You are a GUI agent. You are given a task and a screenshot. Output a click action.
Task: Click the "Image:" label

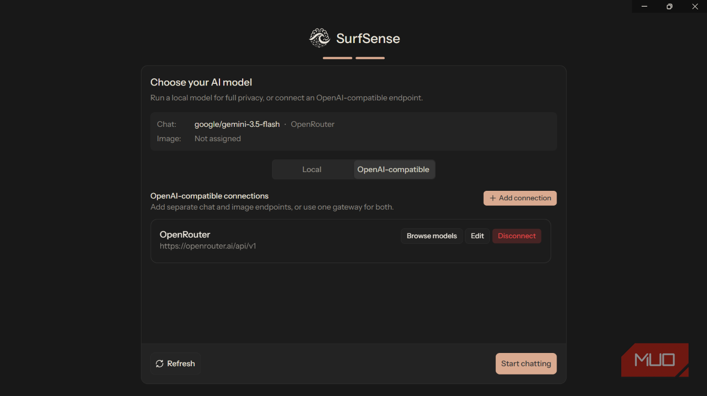169,139
